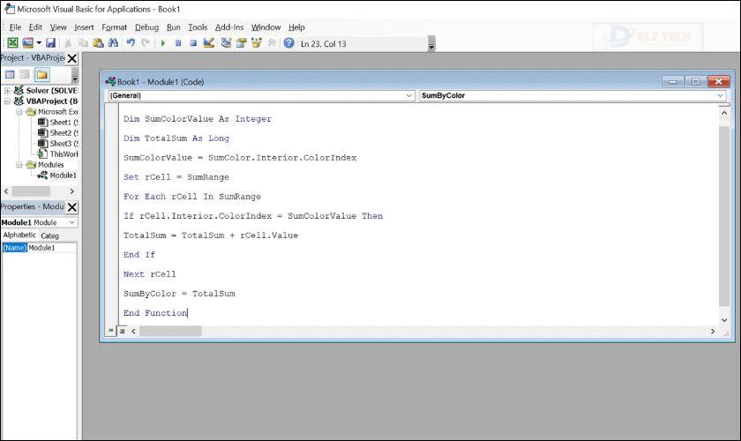The image size is (741, 441).
Task: Click the Project panel toolbar options arrow
Action: (75, 75)
